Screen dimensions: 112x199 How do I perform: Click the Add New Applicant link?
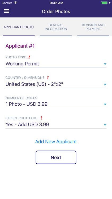coord(56,141)
